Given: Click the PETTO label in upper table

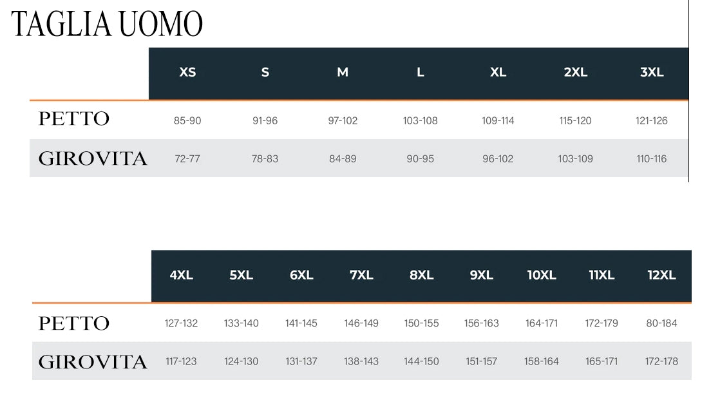Looking at the screenshot, I should [x=74, y=119].
